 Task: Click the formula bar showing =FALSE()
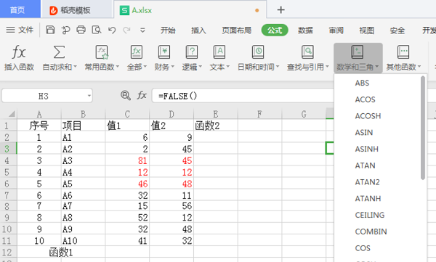point(243,96)
